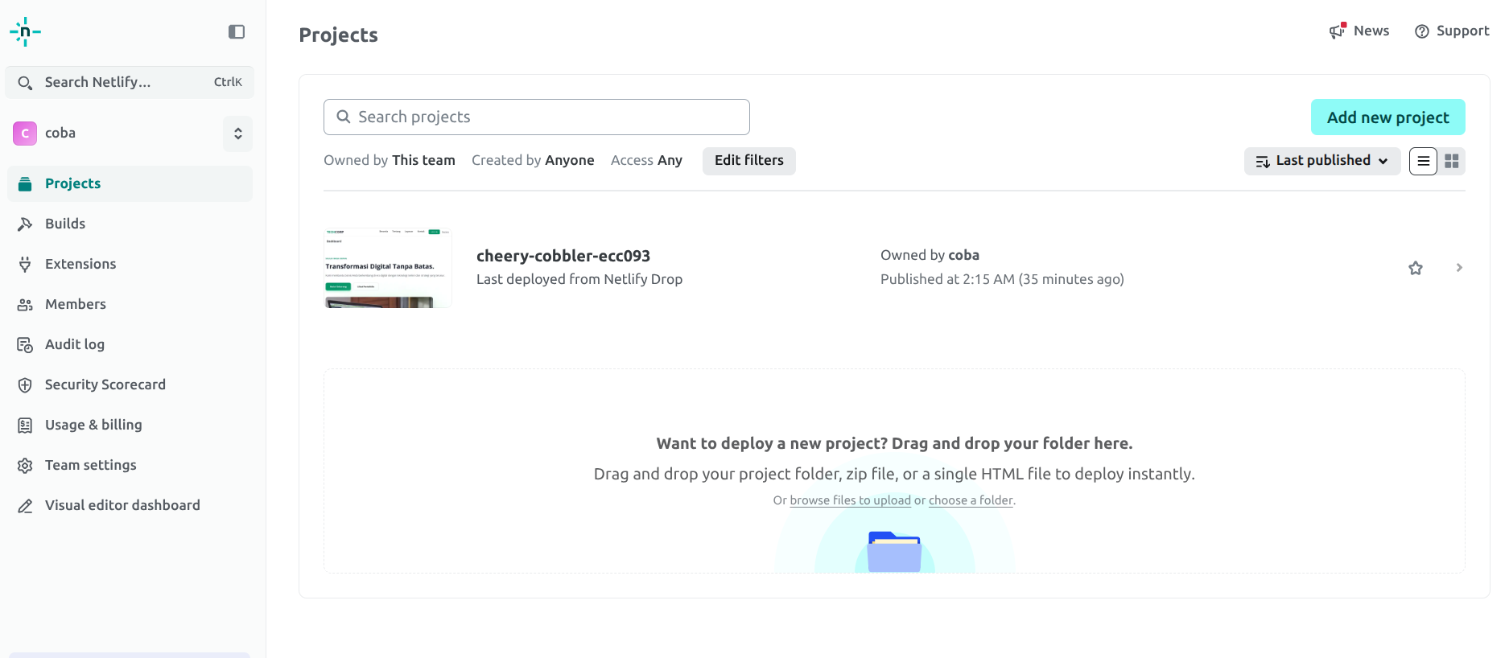The width and height of the screenshot is (1509, 658).
Task: Open Security Scorecard page
Action: [130, 385]
